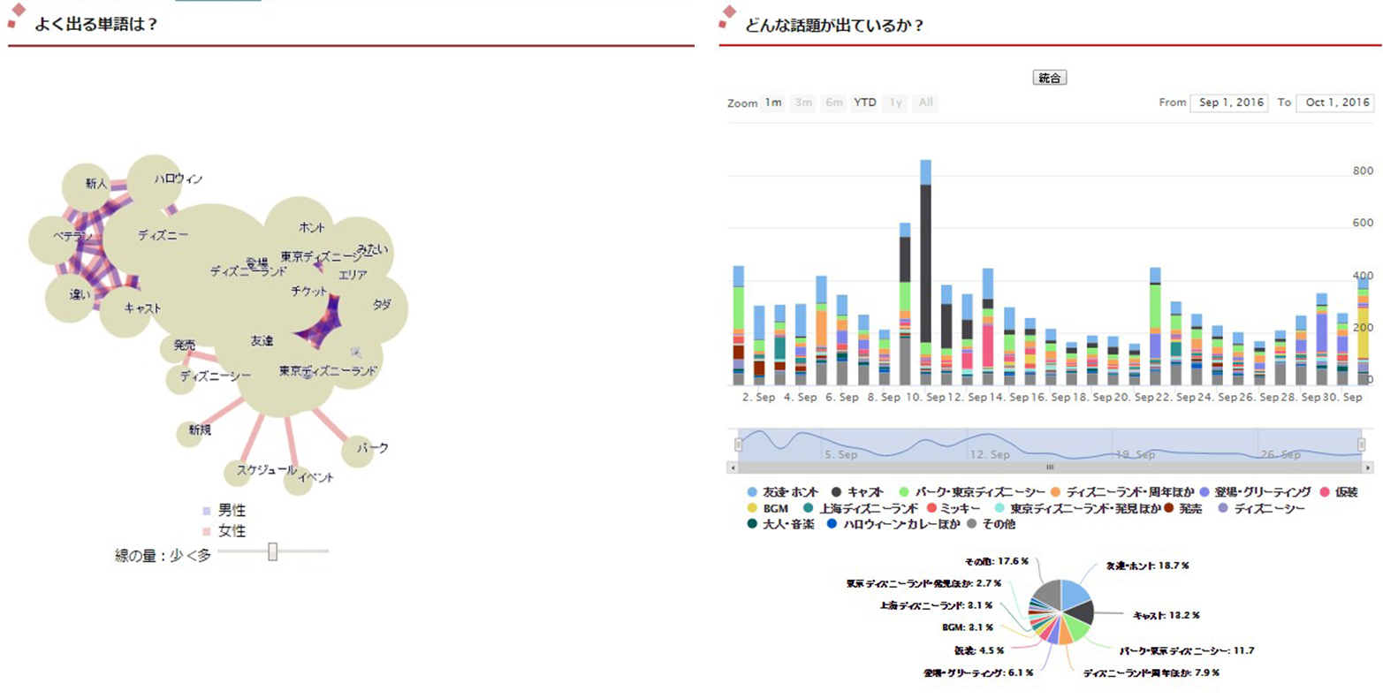Toggle the 大人・音楽 legend series
The width and height of the screenshot is (1383, 699).
point(780,524)
